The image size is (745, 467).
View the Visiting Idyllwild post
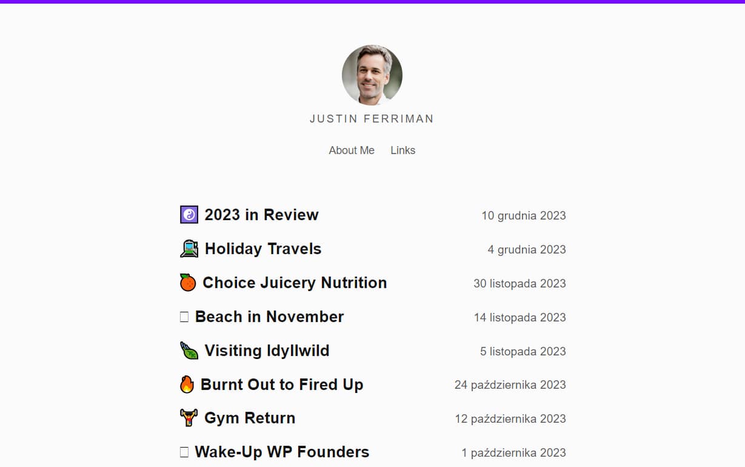pyautogui.click(x=267, y=351)
